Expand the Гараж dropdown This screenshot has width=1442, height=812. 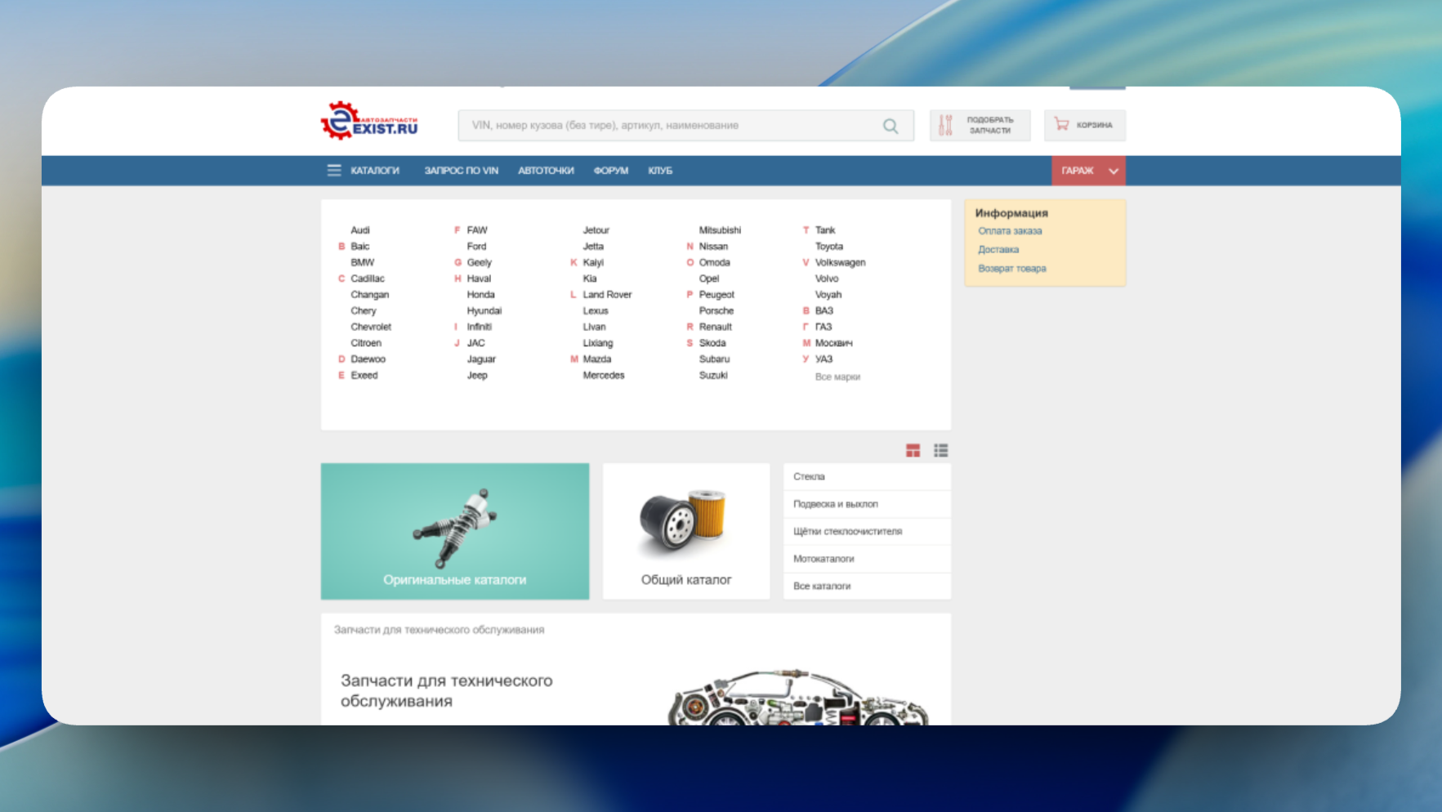click(x=1088, y=171)
